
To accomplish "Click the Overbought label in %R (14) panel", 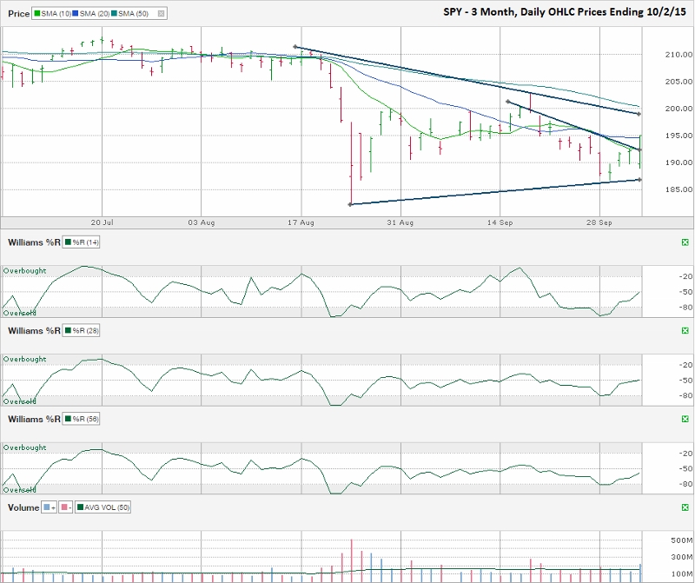I will coord(25,270).
